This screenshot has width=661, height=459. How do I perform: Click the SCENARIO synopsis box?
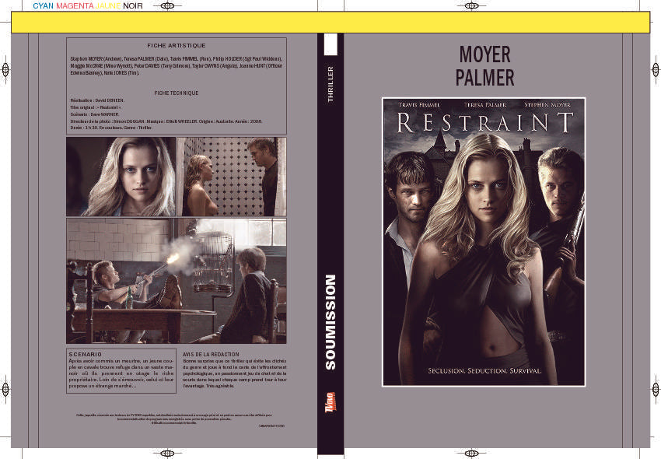tap(121, 371)
